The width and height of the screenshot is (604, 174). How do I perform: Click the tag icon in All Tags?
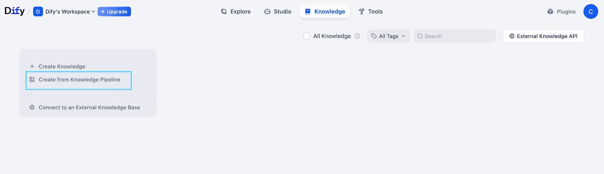[x=374, y=36]
